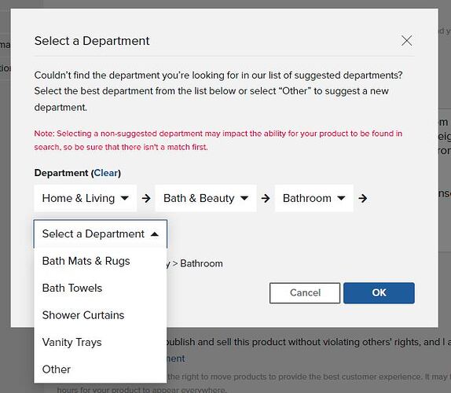Click arrow icon after Bath & Beauty
Viewport: 451px width, 393px height.
tap(266, 198)
